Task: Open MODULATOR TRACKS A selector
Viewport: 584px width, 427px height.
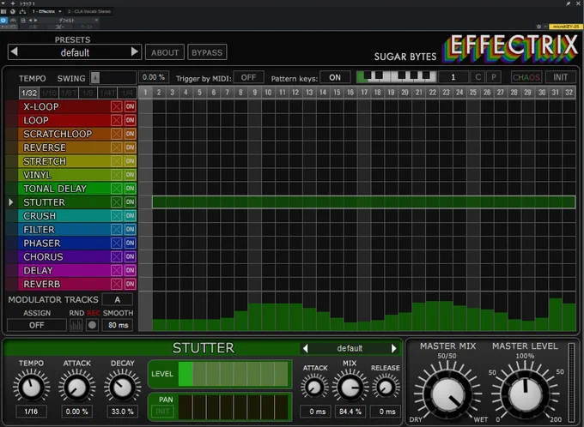Action: pyautogui.click(x=118, y=299)
